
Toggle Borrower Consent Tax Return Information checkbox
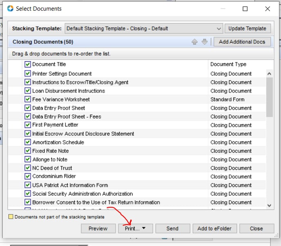[28, 202]
